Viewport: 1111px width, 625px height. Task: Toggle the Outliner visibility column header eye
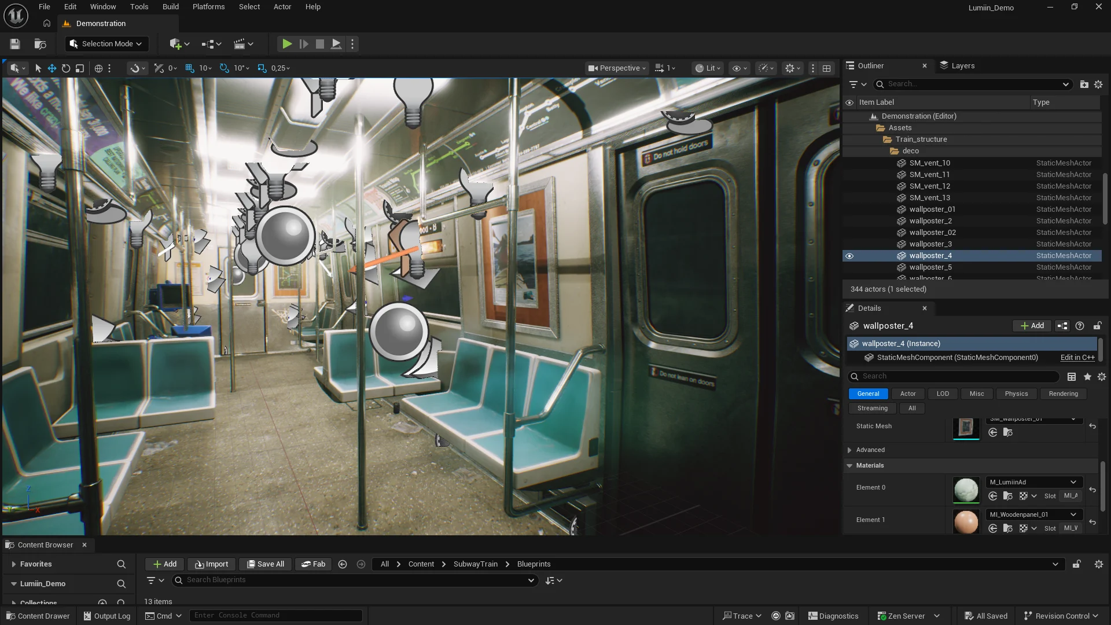point(849,102)
